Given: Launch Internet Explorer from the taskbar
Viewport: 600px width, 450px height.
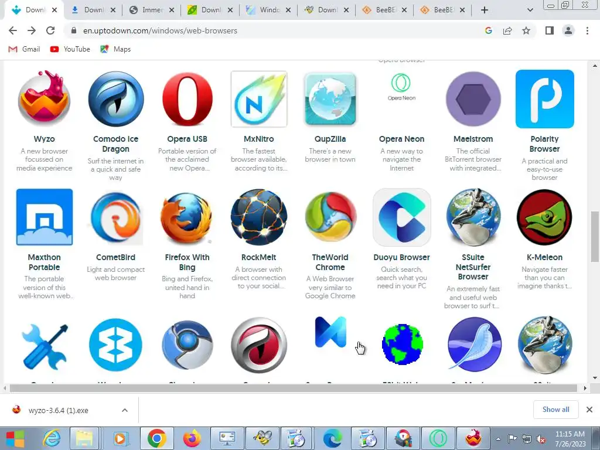Looking at the screenshot, I should [52, 439].
